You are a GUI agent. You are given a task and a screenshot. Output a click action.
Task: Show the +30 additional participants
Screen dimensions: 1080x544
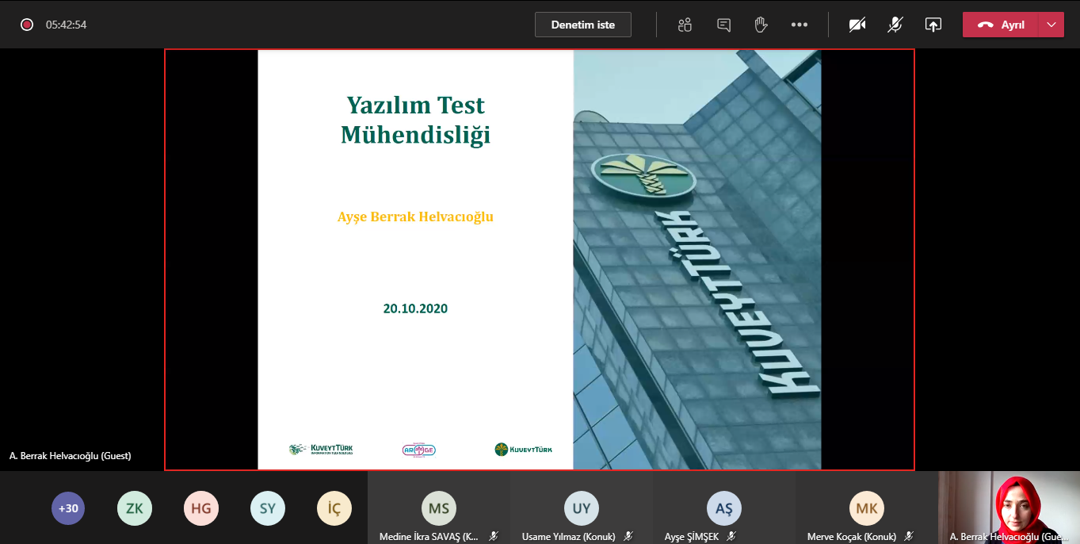(x=68, y=508)
